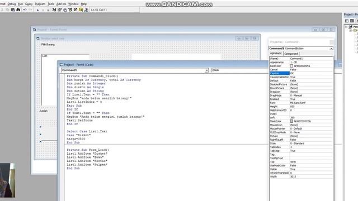Screen dimensions: 358x201
Task: Click the BackColor color swatch
Action: point(291,66)
